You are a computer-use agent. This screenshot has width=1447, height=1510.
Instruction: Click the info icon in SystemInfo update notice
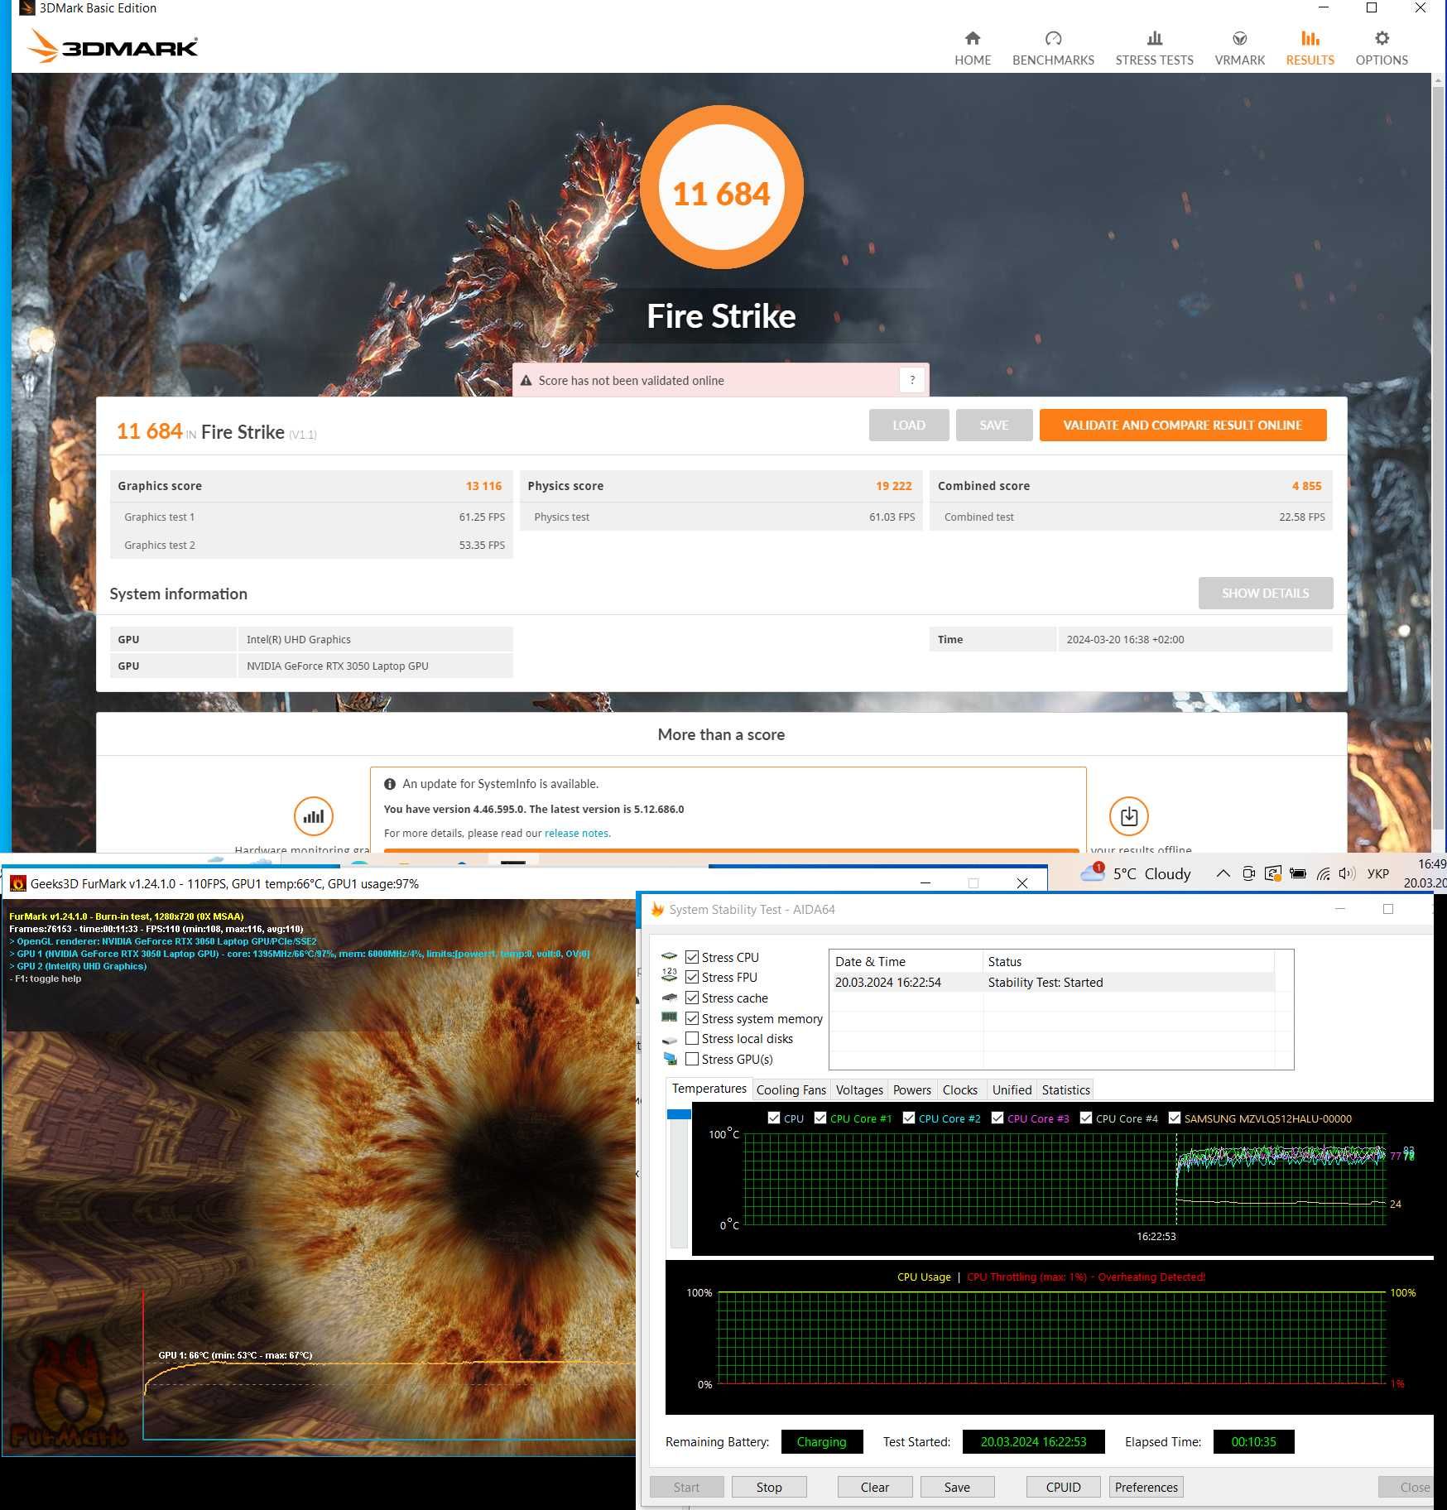pyautogui.click(x=390, y=784)
